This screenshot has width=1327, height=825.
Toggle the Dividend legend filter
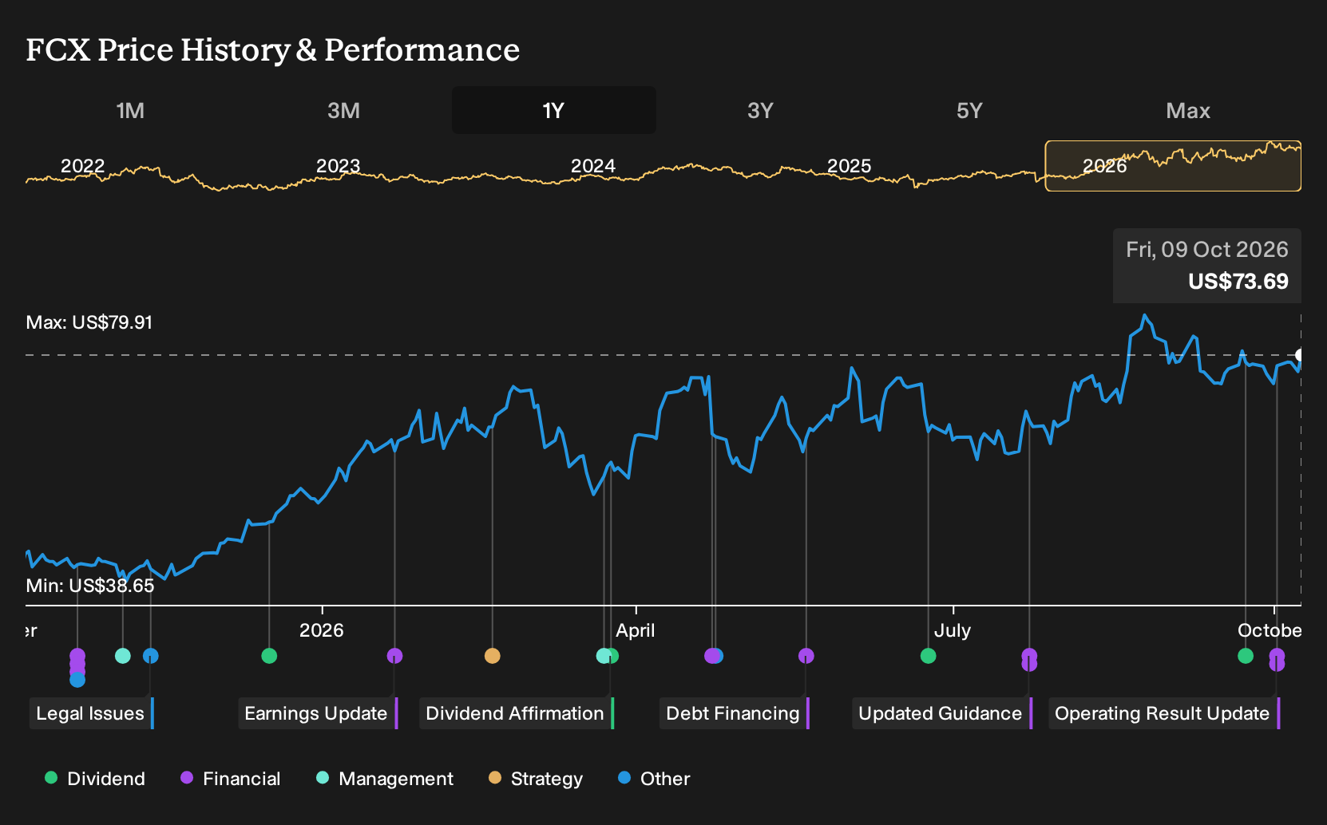point(95,779)
